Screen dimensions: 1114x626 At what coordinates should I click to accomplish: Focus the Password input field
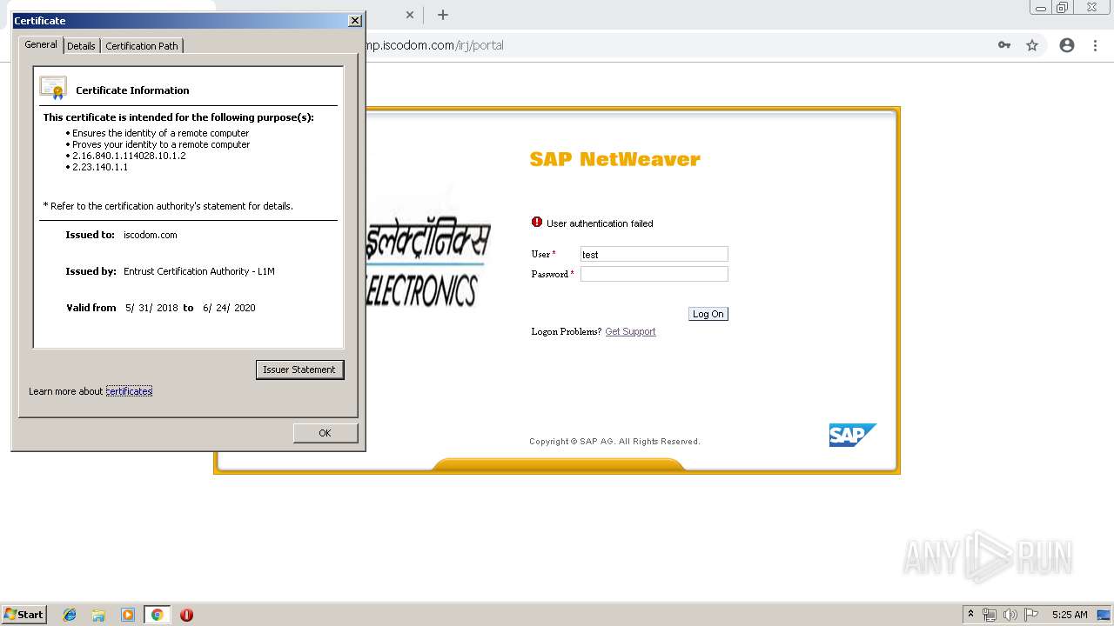[654, 274]
